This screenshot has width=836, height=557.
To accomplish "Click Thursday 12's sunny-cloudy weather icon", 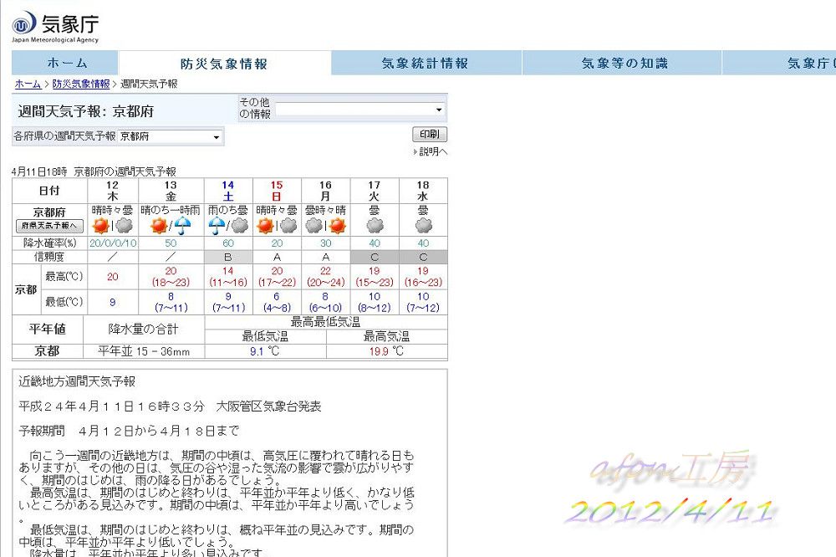I will (x=113, y=226).
